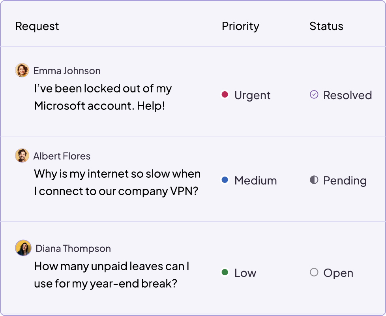Click the name Diana Thompson
Viewport: 386px width, 316px height.
coord(73,248)
